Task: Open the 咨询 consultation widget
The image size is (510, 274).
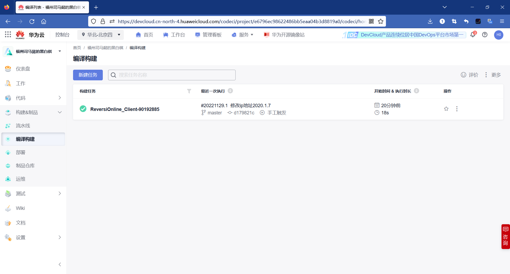Action: tap(505, 236)
